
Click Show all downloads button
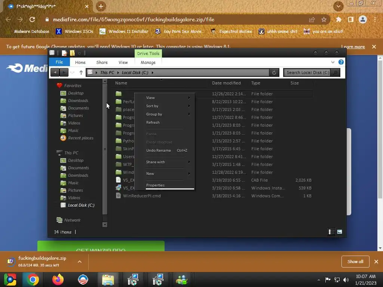tap(355, 262)
